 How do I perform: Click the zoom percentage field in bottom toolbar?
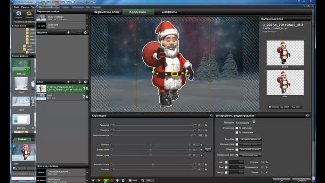click(150, 181)
